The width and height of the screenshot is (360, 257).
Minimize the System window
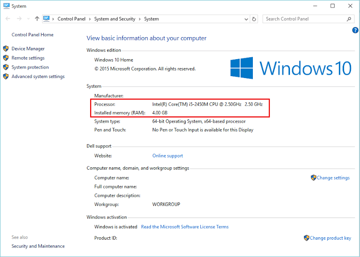click(x=315, y=6)
